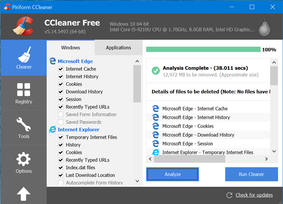Toggle the Edge Cookies checkbox
This screenshot has width=283, height=204.
(61, 84)
